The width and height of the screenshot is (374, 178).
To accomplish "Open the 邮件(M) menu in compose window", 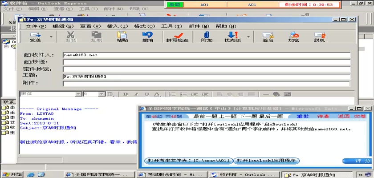I will coord(199,26).
